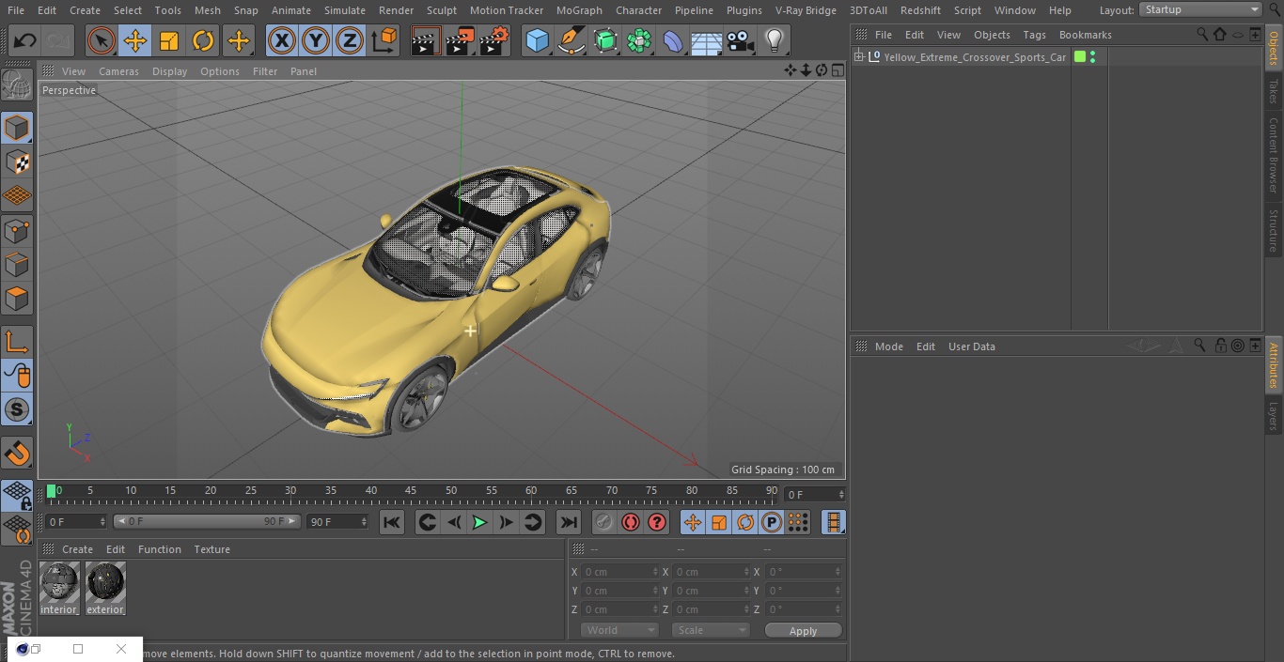The width and height of the screenshot is (1284, 662).
Task: Open Material Manager Texture menu
Action: (211, 549)
